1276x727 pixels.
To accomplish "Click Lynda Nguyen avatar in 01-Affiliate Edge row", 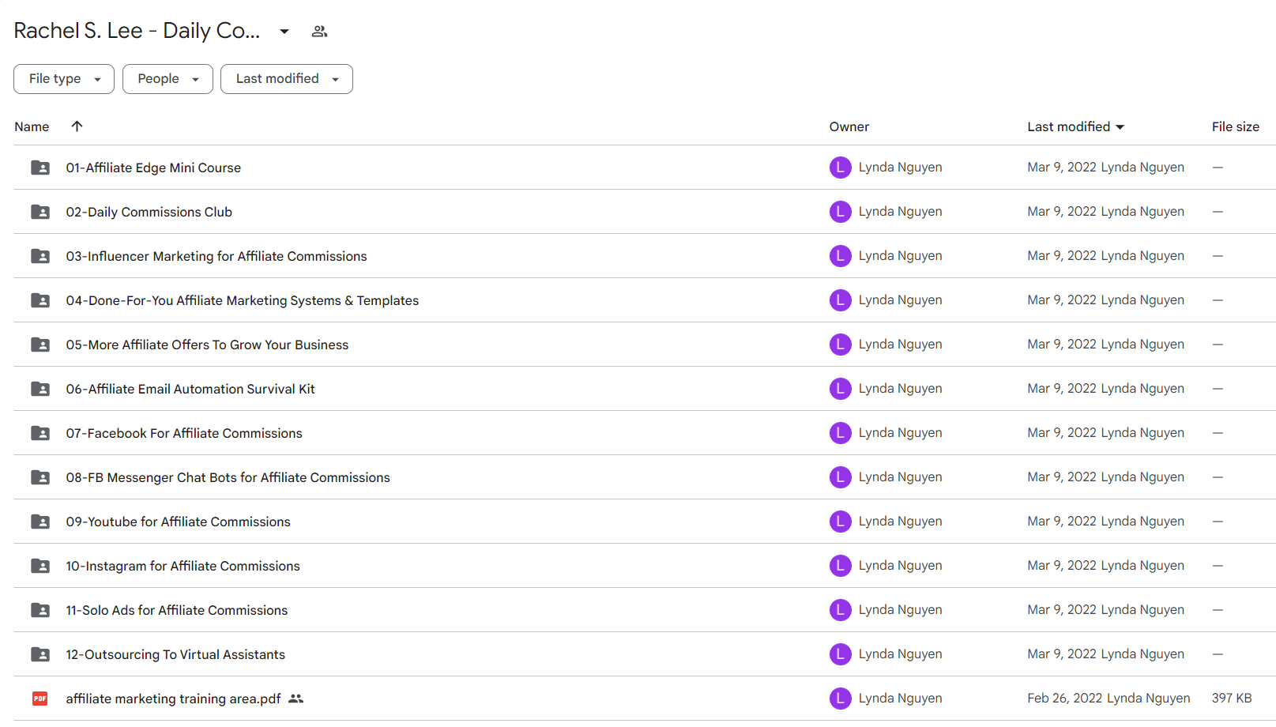I will pos(840,168).
